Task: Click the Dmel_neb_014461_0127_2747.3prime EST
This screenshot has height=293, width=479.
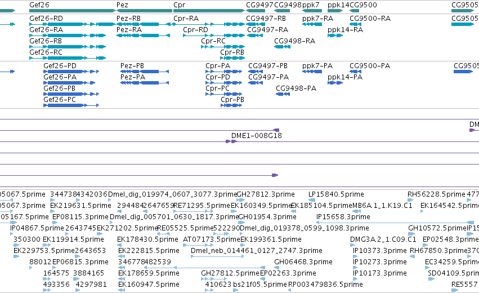Action: [x=256, y=251]
